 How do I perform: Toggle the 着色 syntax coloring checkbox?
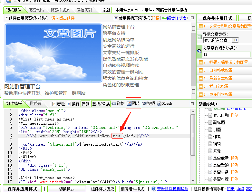pos(54,104)
